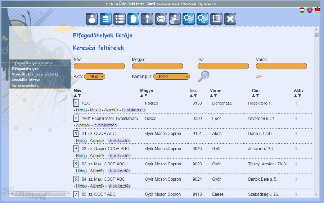This screenshot has width=324, height=203.
Task: Open the information toolbar icon
Action: click(x=147, y=19)
